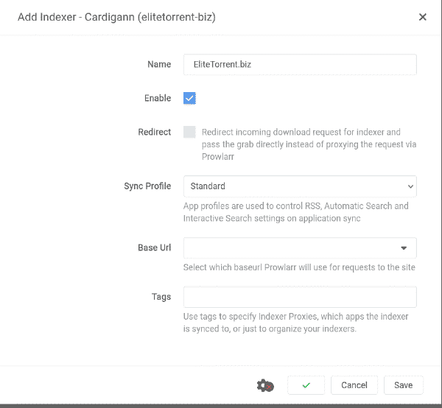442x408 pixels.
Task: Click the Redirect label text
Action: [155, 132]
